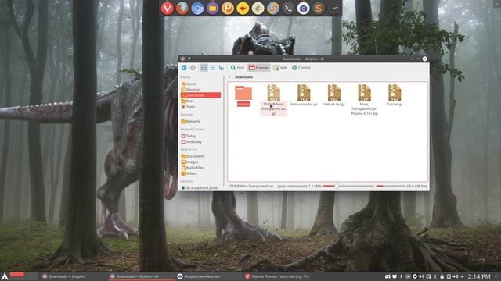Select Root in the Places panel
The width and height of the screenshot is (501, 281).
pos(200,101)
